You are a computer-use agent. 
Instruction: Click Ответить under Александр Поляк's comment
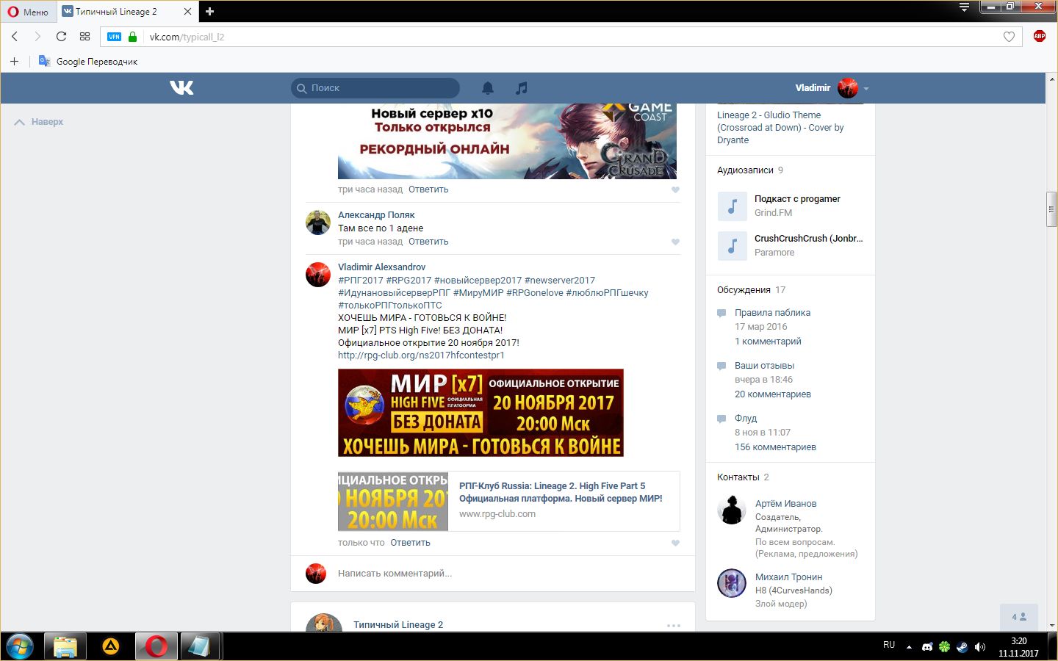pyautogui.click(x=428, y=242)
